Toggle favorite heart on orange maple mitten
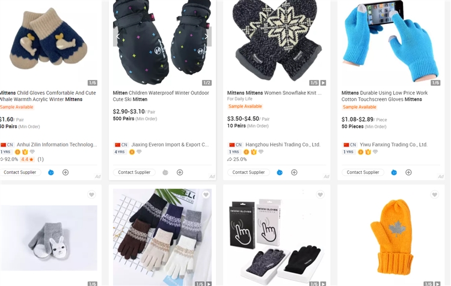 [435, 195]
